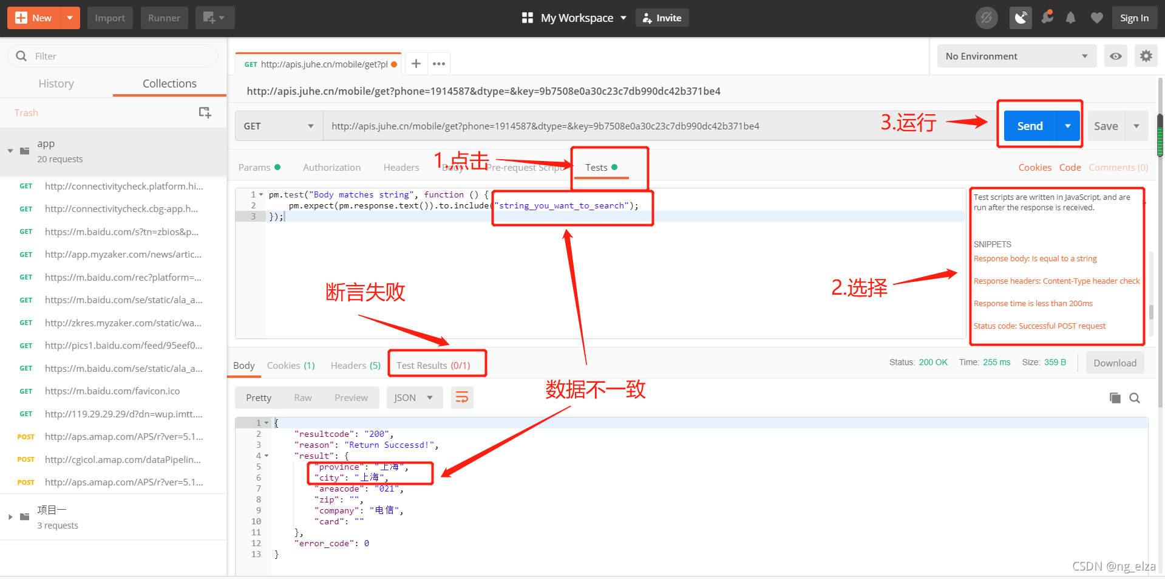Switch to the History tab

[56, 84]
